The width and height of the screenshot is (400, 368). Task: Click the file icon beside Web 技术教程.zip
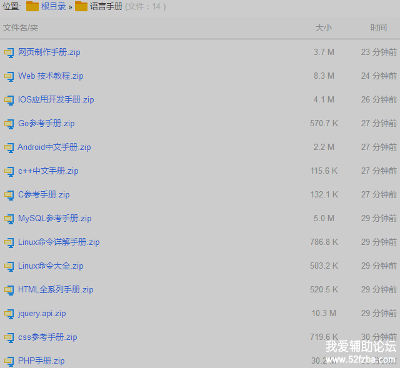[x=9, y=76]
